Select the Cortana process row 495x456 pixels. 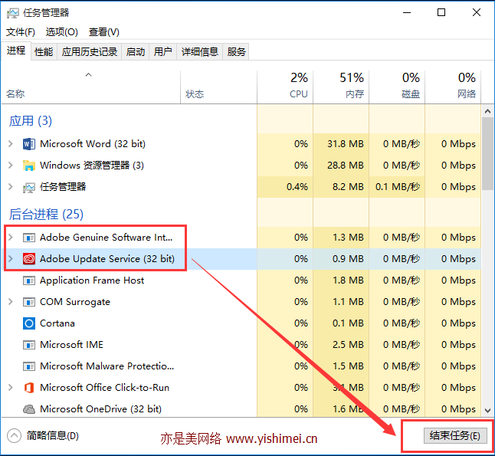click(241, 323)
